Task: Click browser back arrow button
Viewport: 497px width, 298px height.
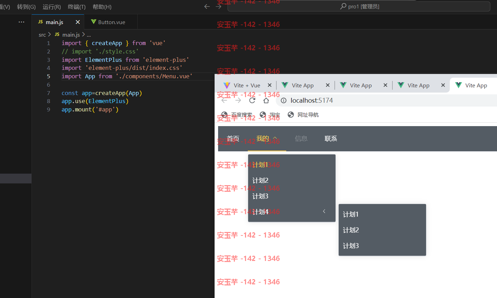Action: [x=224, y=100]
